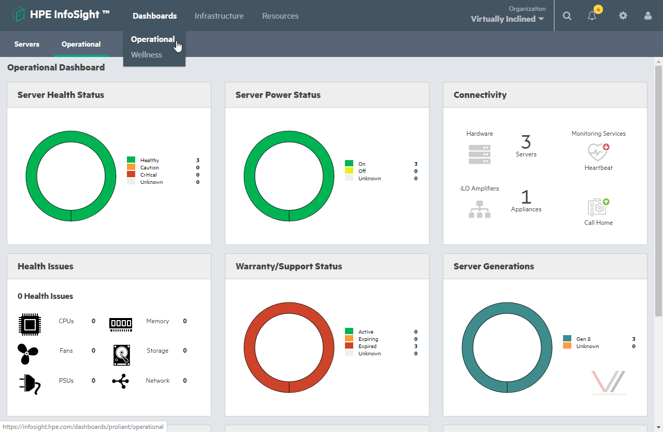663x432 pixels.
Task: Click the Hardware label in Connectivity
Action: coord(480,134)
